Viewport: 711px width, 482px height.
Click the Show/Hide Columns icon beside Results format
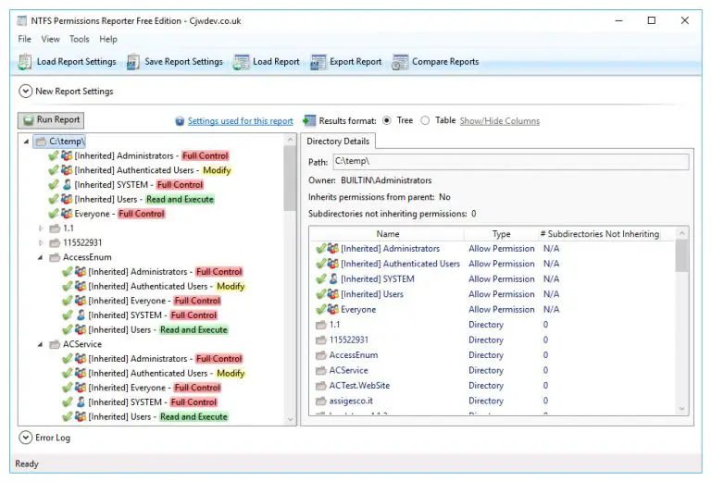click(x=308, y=120)
